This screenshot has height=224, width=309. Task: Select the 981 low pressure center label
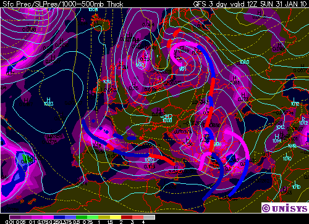point(182,69)
